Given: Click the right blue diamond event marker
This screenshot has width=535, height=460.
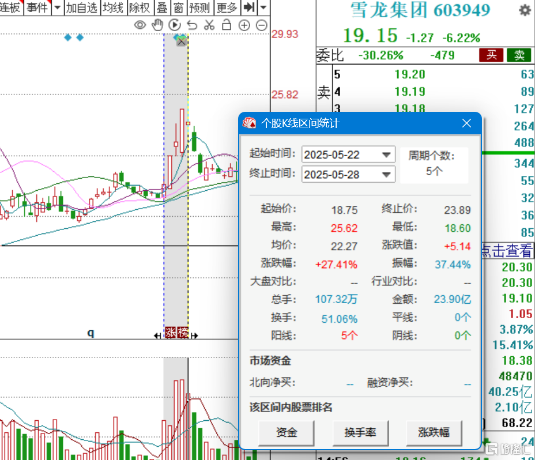Looking at the screenshot, I should coord(80,37).
